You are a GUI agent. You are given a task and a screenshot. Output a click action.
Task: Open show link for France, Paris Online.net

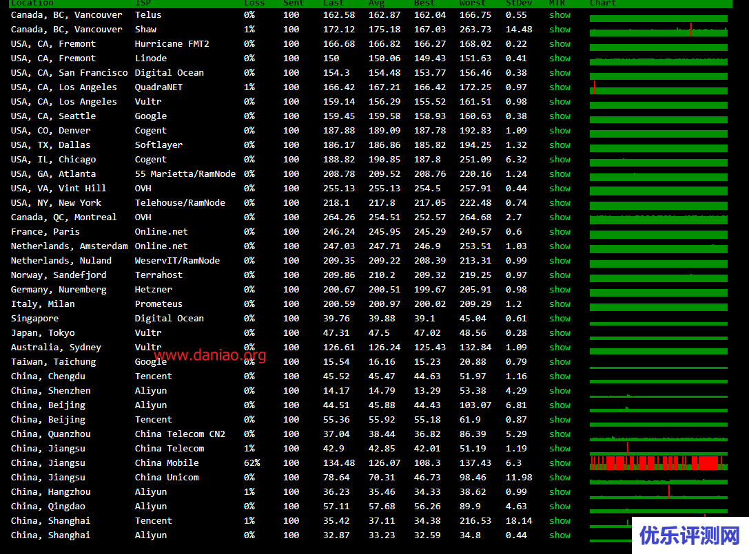tap(560, 231)
